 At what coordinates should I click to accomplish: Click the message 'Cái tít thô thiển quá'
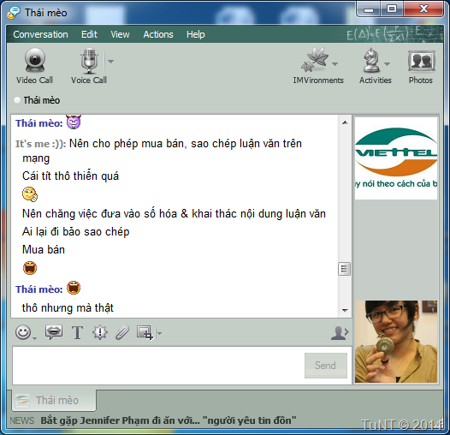(70, 176)
